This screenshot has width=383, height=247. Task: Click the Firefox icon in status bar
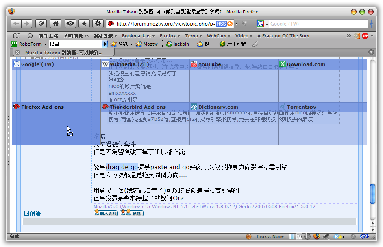coord(317,236)
